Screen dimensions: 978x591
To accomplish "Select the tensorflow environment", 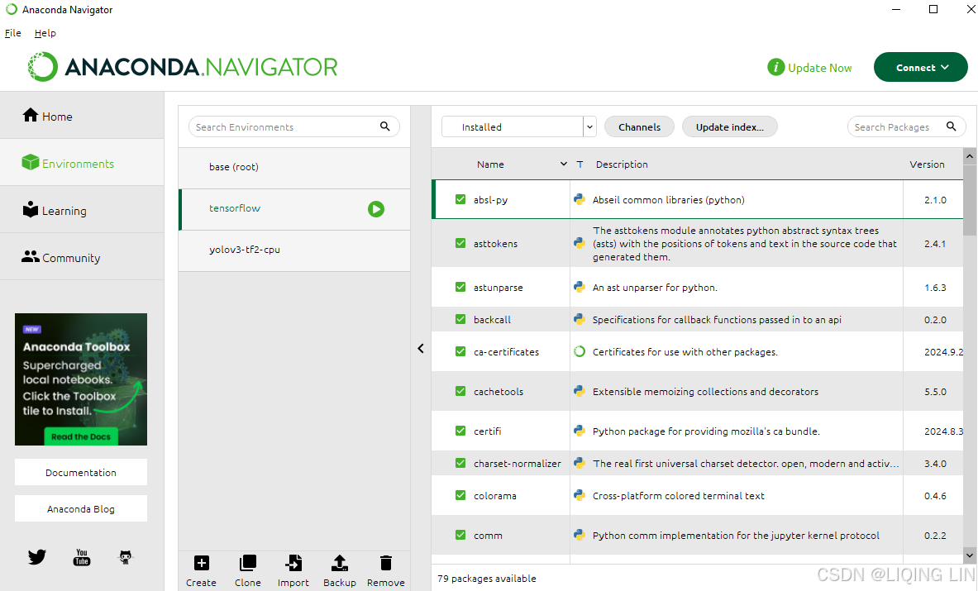I will pyautogui.click(x=294, y=209).
